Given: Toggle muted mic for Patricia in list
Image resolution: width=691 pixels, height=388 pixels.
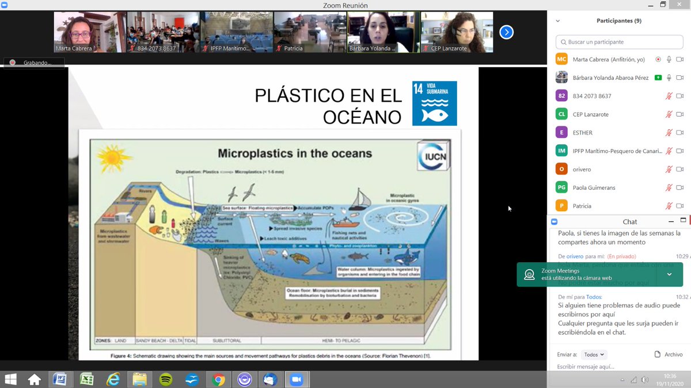Looking at the screenshot, I should pos(669,206).
